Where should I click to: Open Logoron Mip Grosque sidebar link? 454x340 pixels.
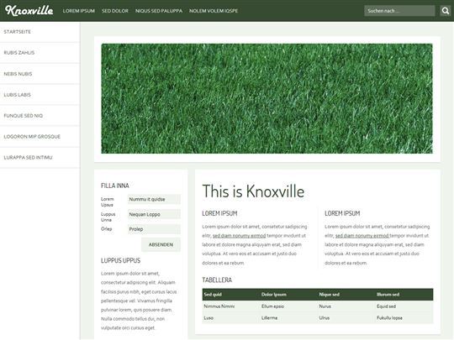coord(40,137)
